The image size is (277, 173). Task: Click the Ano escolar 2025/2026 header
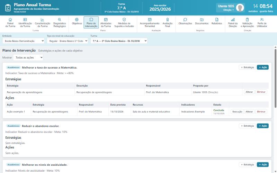click(x=160, y=8)
